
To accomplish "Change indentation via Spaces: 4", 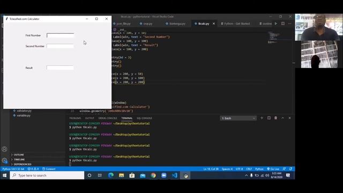I will pos(227,169).
